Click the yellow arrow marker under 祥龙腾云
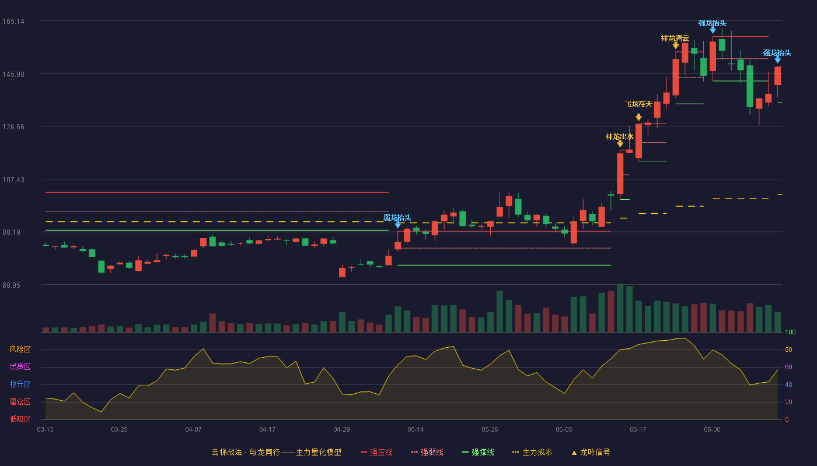Image resolution: width=817 pixels, height=466 pixels. click(676, 45)
